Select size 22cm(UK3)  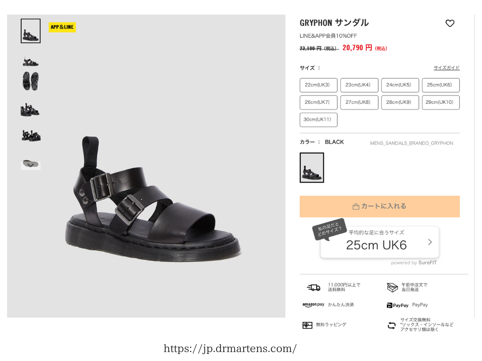(x=319, y=85)
